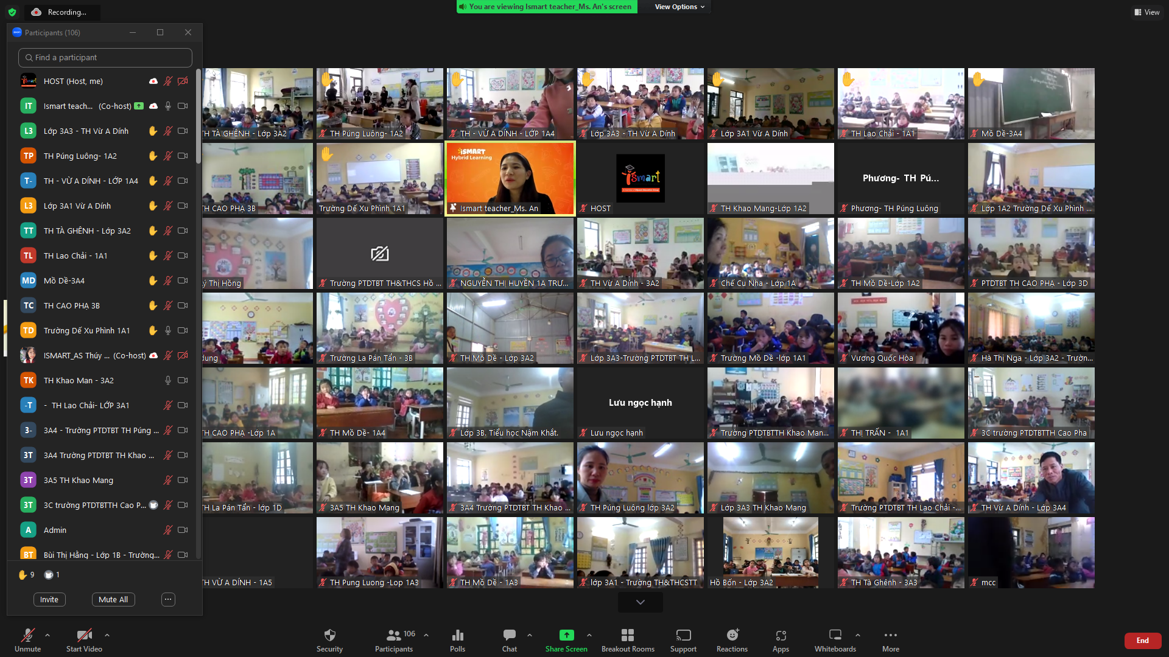The image size is (1169, 657).
Task: Click the Find a participant search field
Action: pos(105,57)
